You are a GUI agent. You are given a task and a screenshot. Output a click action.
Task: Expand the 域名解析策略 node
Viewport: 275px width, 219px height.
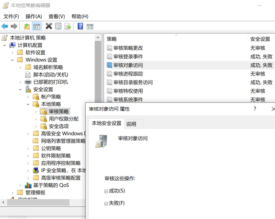pyautogui.click(x=20, y=67)
